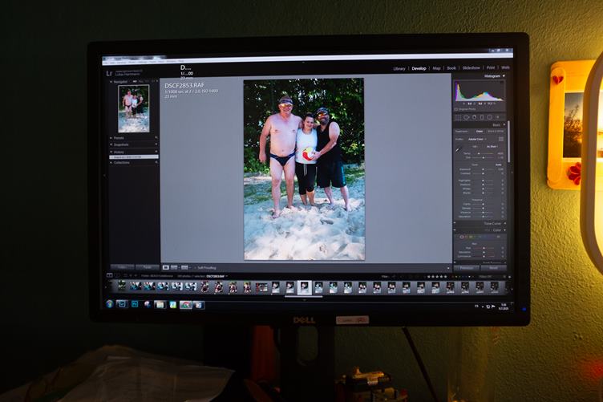603x402 pixels.
Task: Collapse the Navigator panel
Action: [x=111, y=82]
